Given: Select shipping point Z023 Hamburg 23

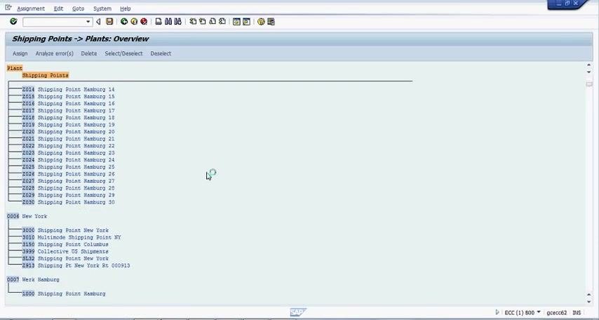Looking at the screenshot, I should pyautogui.click(x=68, y=153).
